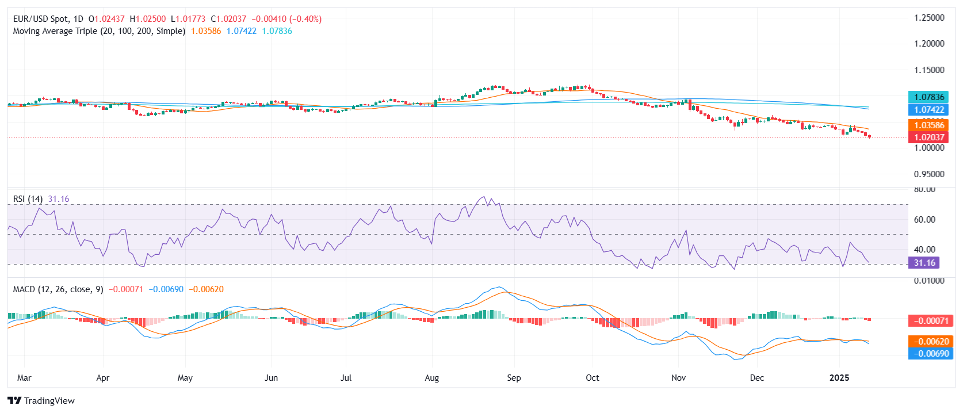This screenshot has width=963, height=413.
Task: Click the orange -0.00620 MACD signal tag
Action: 928,342
